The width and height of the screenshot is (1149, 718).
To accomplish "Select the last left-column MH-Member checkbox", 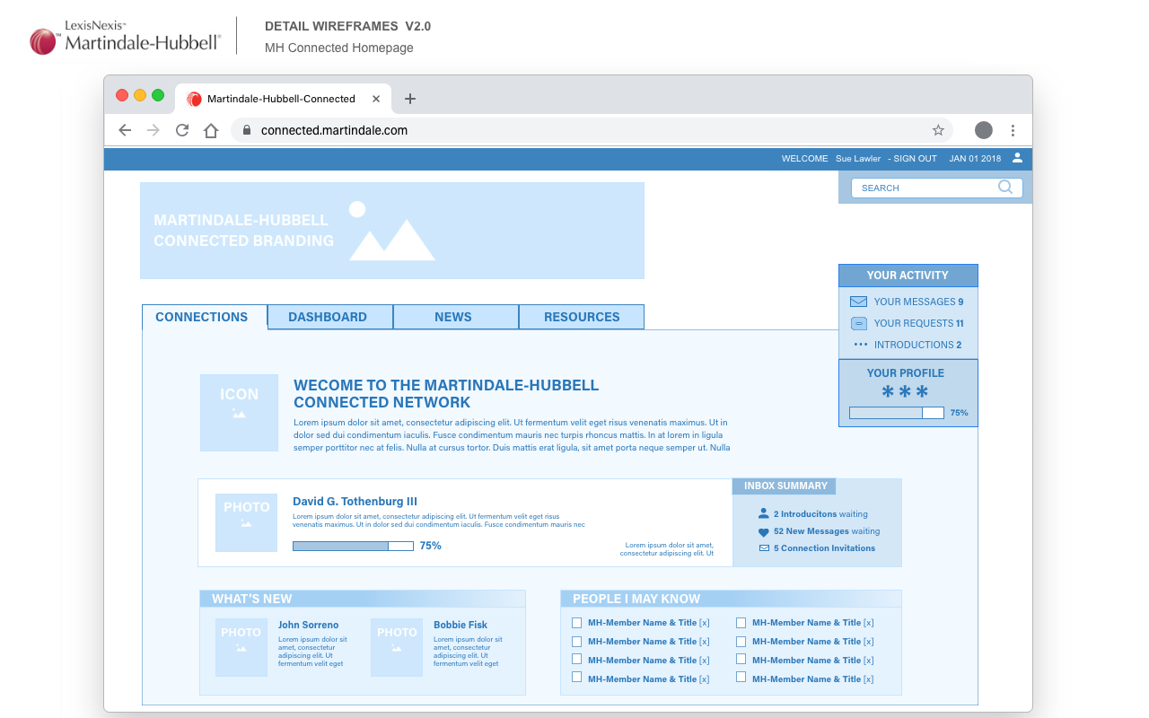I will 577,678.
